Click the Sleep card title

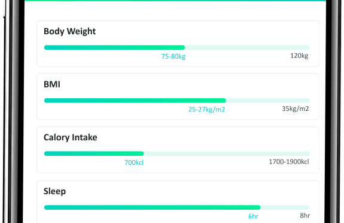point(54,191)
